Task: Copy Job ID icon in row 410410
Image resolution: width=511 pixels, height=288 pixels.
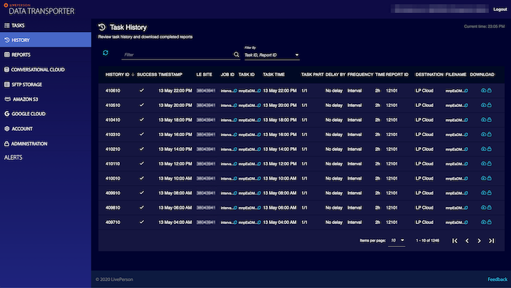Action: (x=235, y=120)
